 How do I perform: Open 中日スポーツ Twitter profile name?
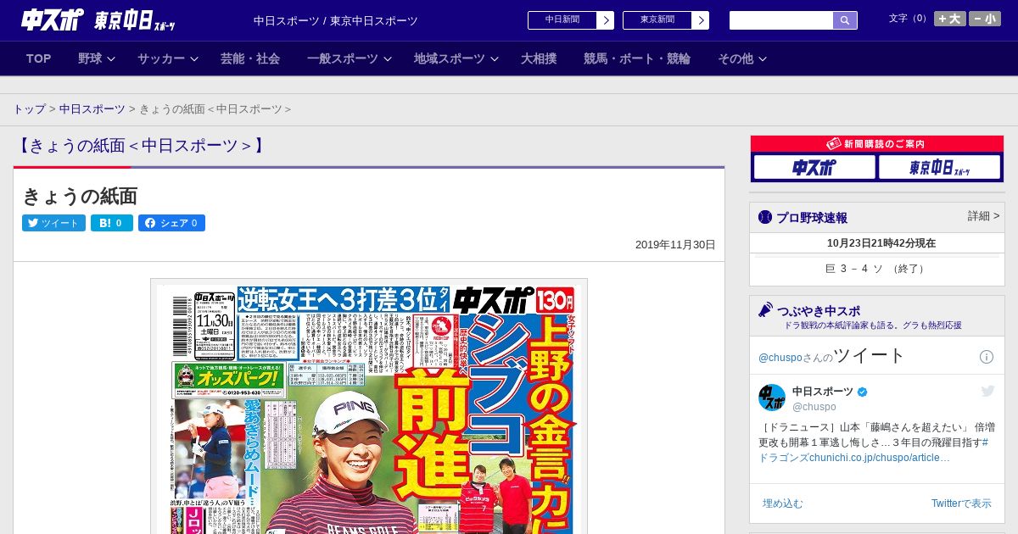tap(823, 391)
